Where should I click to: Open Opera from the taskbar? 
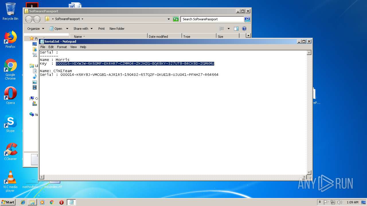(x=61, y=202)
